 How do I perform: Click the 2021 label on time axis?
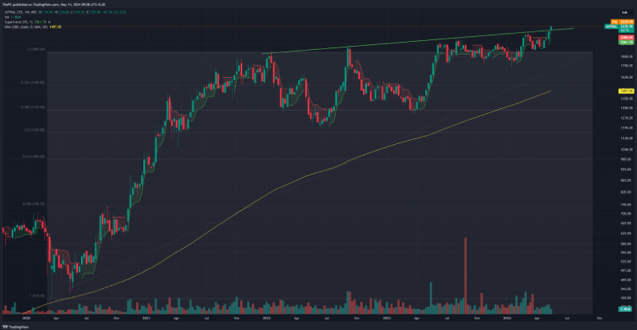tap(147, 317)
